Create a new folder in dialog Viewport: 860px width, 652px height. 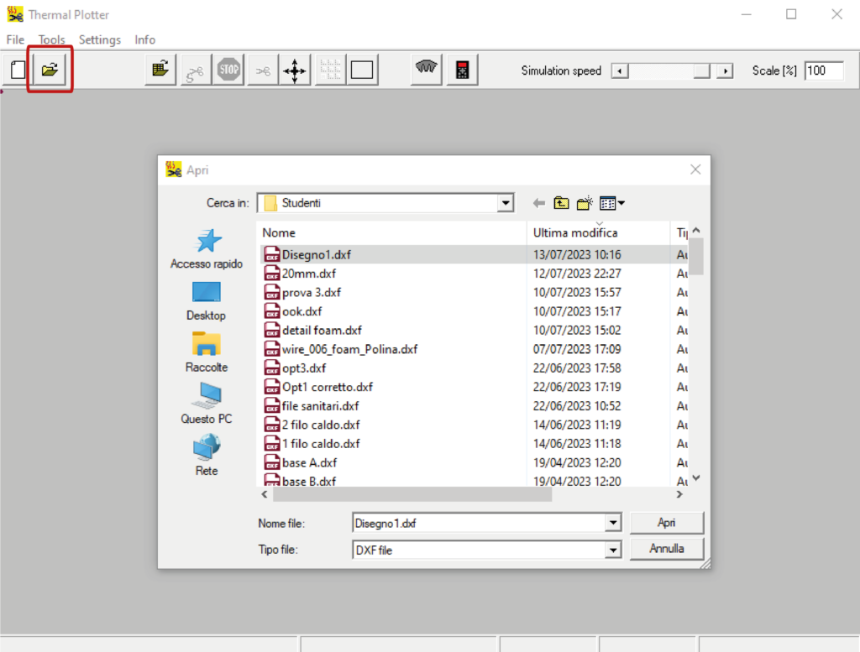pyautogui.click(x=585, y=203)
